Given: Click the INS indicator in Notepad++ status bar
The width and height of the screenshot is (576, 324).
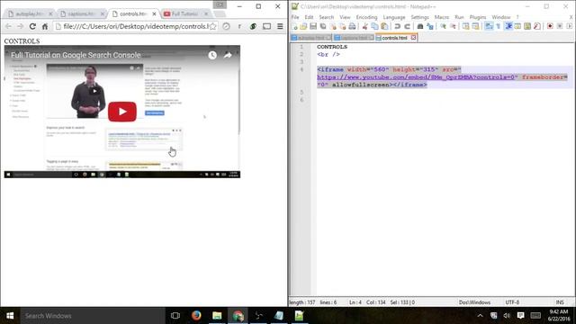Looking at the screenshot, I should pos(560,302).
